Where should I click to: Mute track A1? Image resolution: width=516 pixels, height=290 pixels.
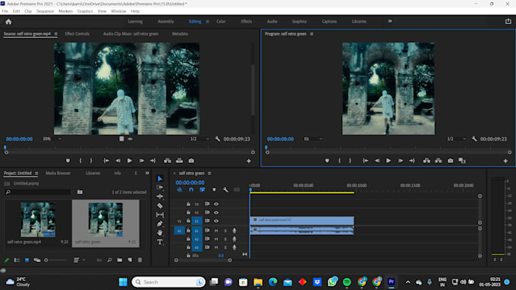coord(216,231)
